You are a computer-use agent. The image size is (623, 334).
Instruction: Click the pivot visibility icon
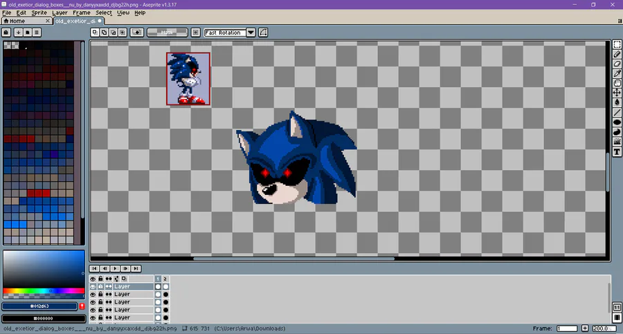195,33
